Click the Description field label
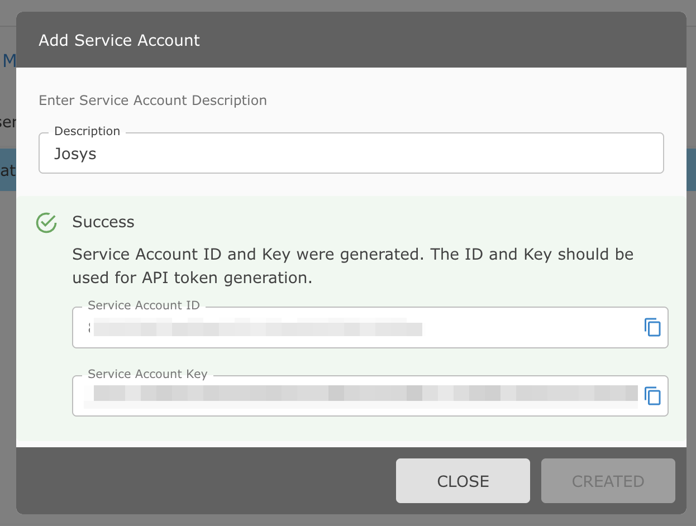Image resolution: width=696 pixels, height=526 pixels. point(87,131)
